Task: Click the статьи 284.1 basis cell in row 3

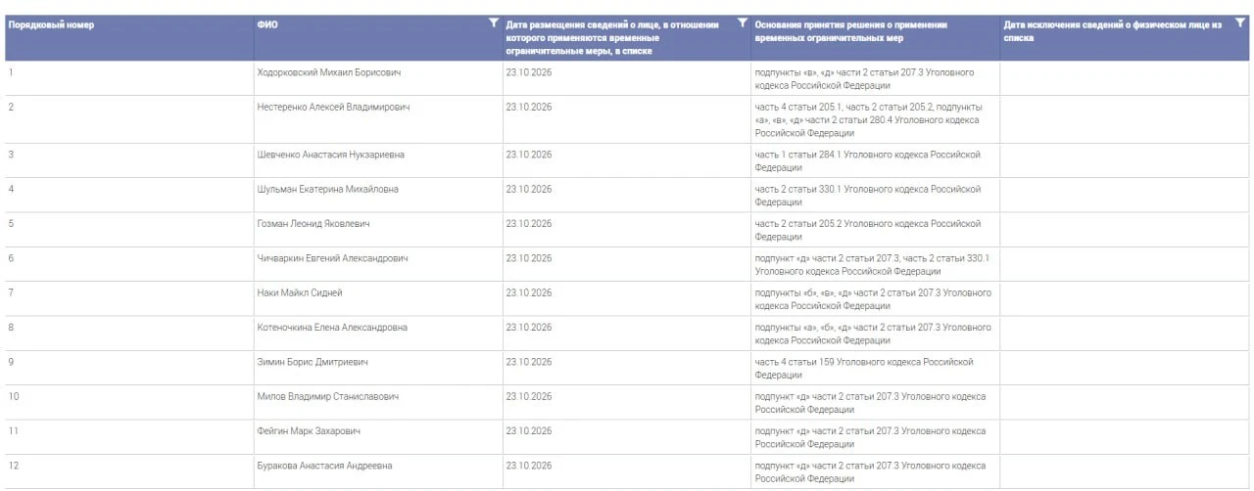Action: [875, 160]
